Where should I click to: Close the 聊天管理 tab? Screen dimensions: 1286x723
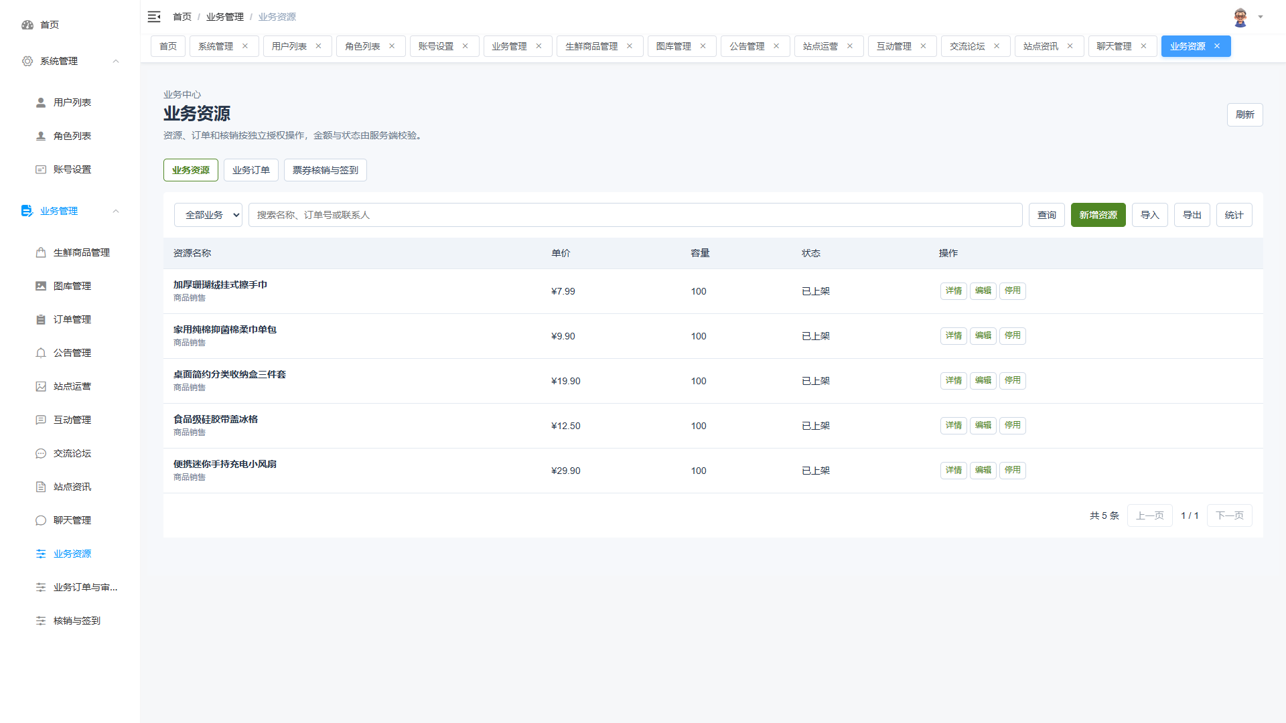tap(1143, 46)
